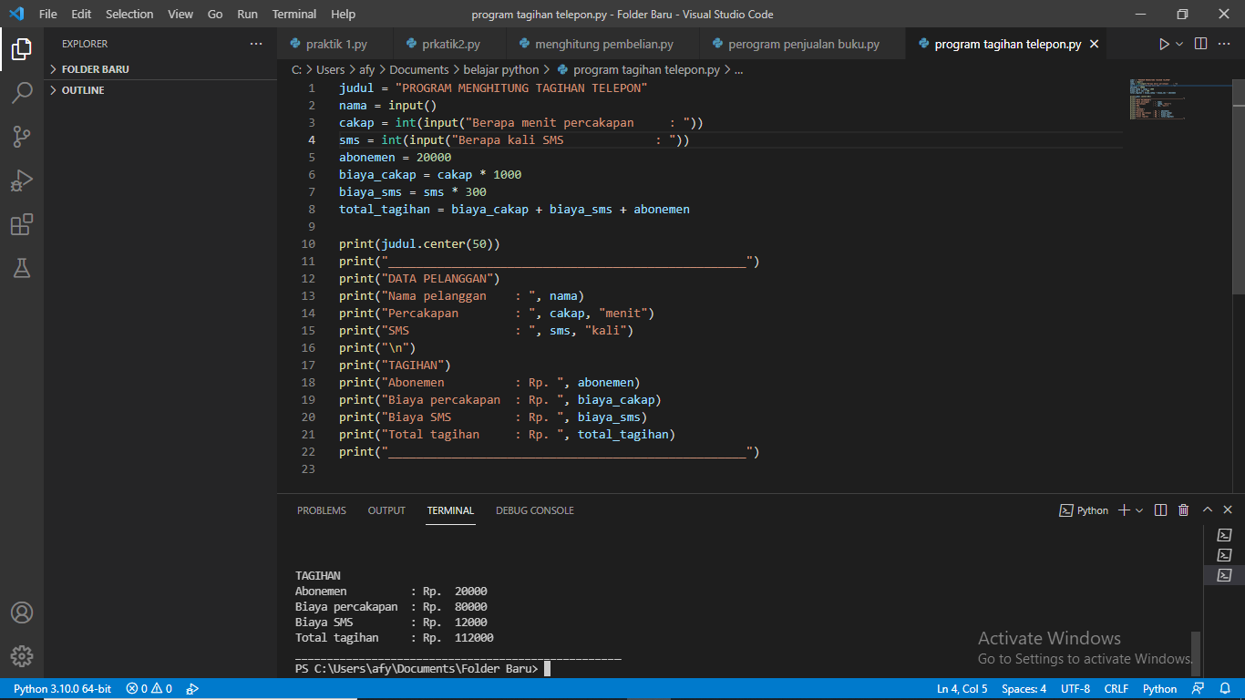Click Ln 4, Col 5 go to line
1245x700 pixels.
pyautogui.click(x=962, y=689)
